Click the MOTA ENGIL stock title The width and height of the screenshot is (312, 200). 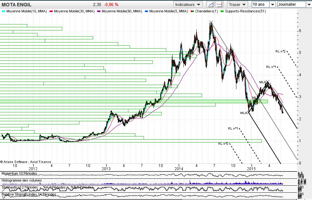(x=17, y=4)
